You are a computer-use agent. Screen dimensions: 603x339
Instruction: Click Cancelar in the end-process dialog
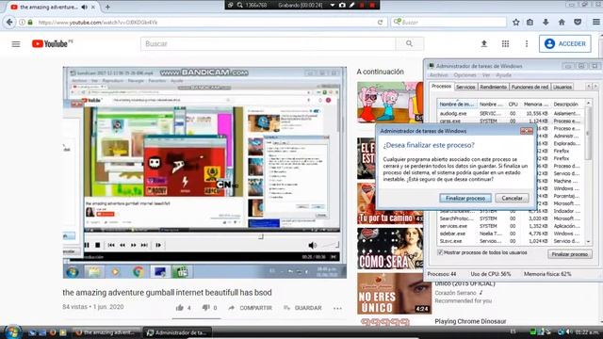coord(512,199)
